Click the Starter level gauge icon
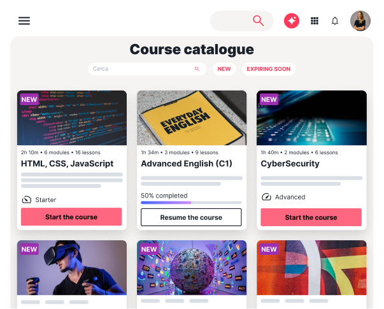 point(27,199)
